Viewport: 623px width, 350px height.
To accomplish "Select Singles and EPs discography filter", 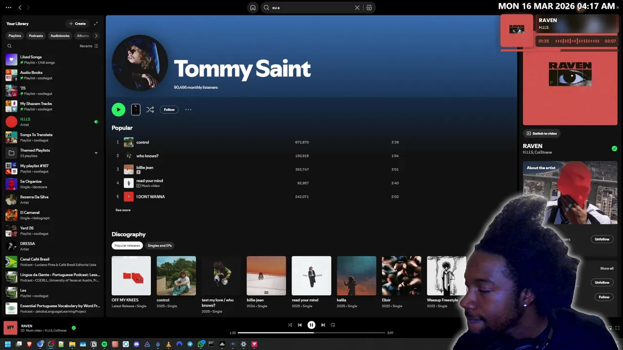I will click(x=160, y=245).
